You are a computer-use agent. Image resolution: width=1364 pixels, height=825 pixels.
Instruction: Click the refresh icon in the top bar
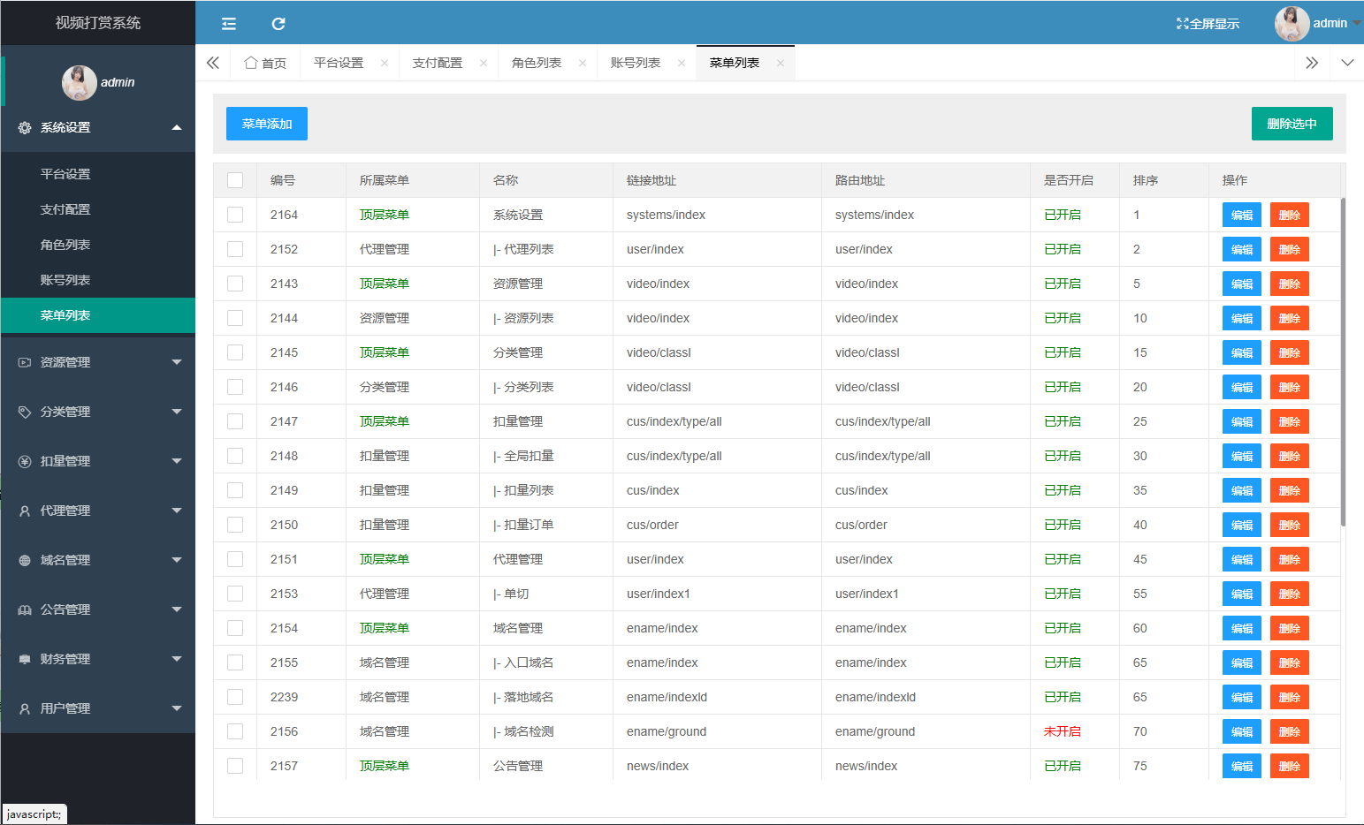(278, 24)
